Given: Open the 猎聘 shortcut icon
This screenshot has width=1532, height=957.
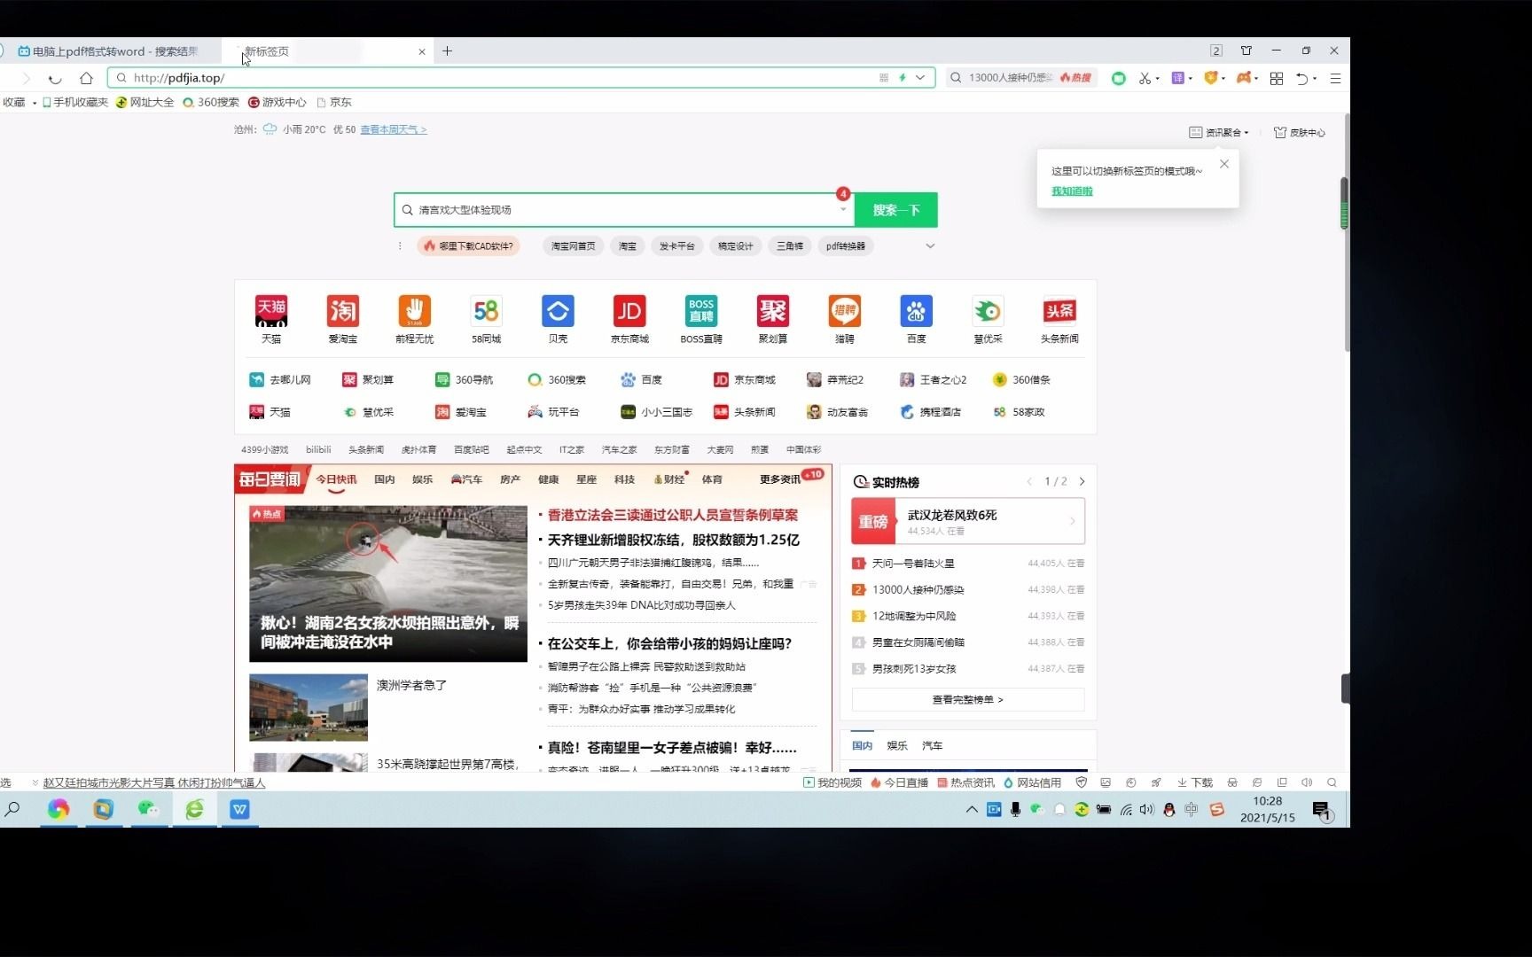Looking at the screenshot, I should [845, 312].
